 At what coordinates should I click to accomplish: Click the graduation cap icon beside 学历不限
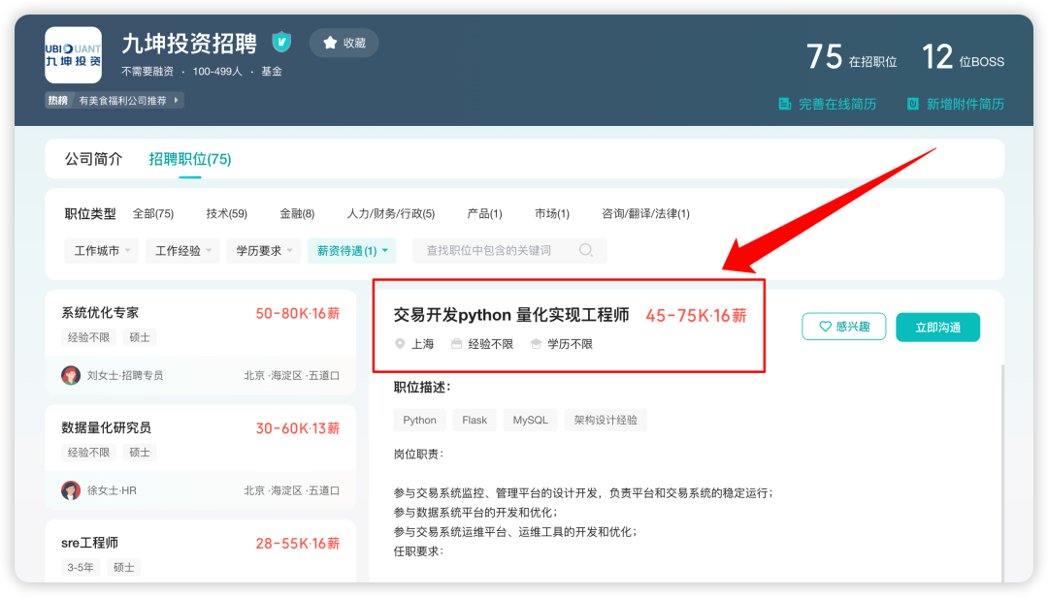pyautogui.click(x=536, y=344)
